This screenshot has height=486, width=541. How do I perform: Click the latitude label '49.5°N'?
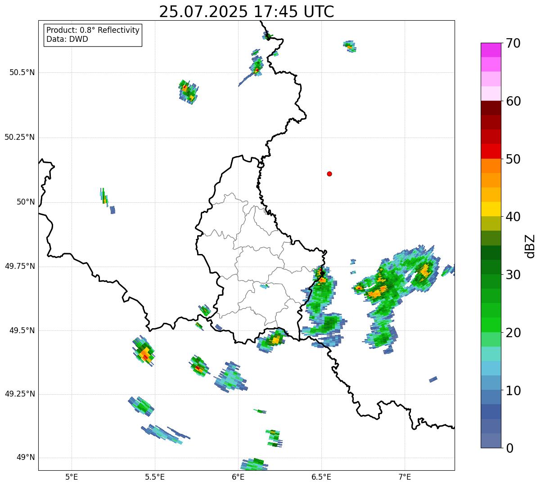click(x=22, y=330)
